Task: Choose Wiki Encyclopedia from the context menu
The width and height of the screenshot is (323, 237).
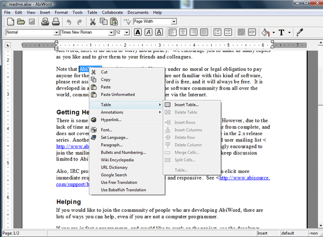Action: 127,160
